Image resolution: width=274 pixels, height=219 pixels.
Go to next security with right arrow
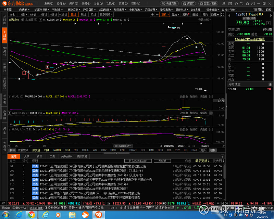pyautogui.click(x=271, y=15)
